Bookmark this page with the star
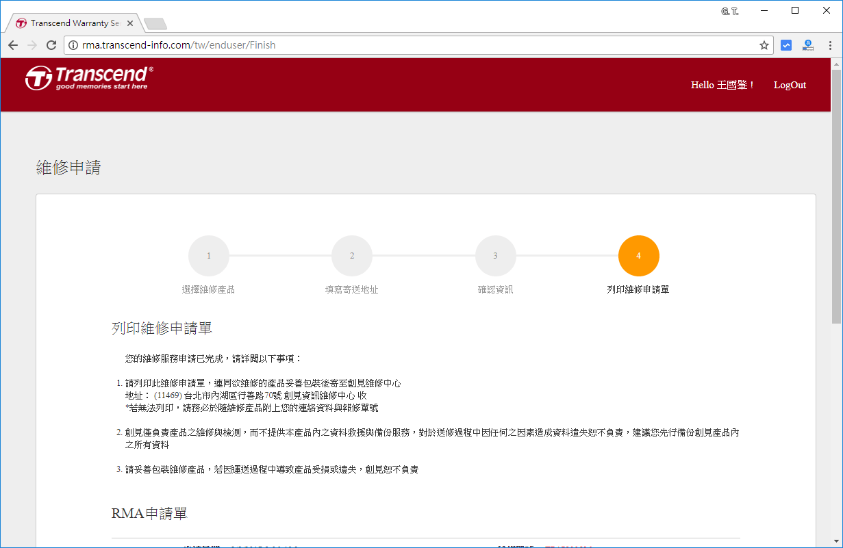The image size is (843, 548). (x=764, y=45)
